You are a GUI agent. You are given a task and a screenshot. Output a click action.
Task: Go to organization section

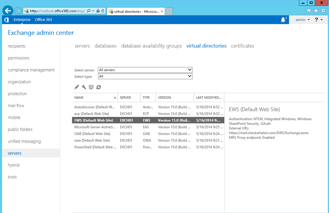tap(19, 82)
